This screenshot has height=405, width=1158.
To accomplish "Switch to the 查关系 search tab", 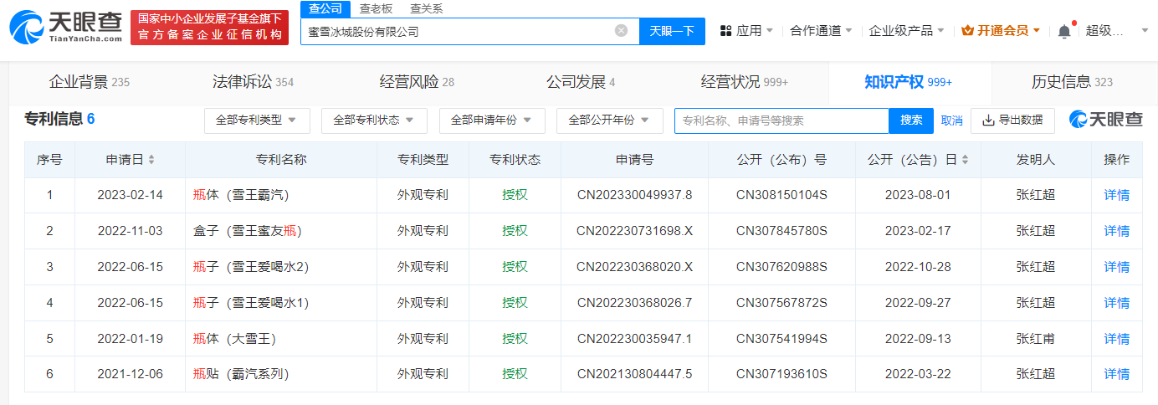I will [x=427, y=9].
